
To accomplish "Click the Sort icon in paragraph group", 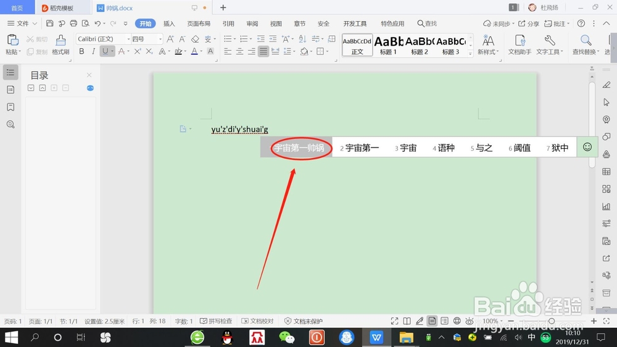I will pyautogui.click(x=302, y=39).
